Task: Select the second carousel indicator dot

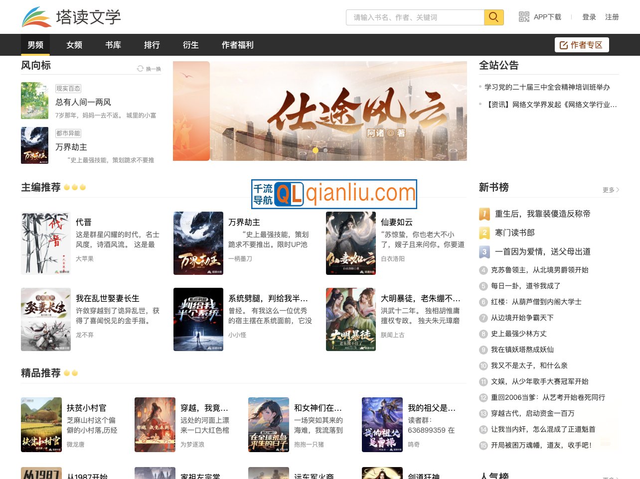Action: tap(325, 150)
